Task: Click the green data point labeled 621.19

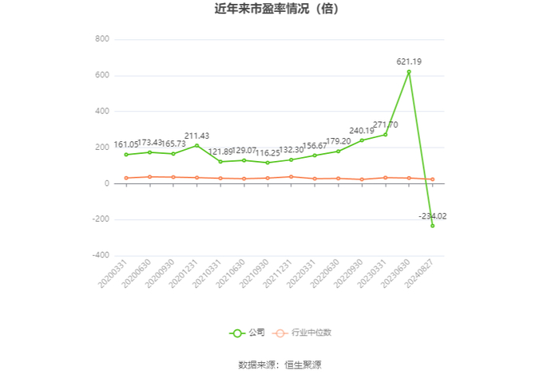Action: coord(409,72)
